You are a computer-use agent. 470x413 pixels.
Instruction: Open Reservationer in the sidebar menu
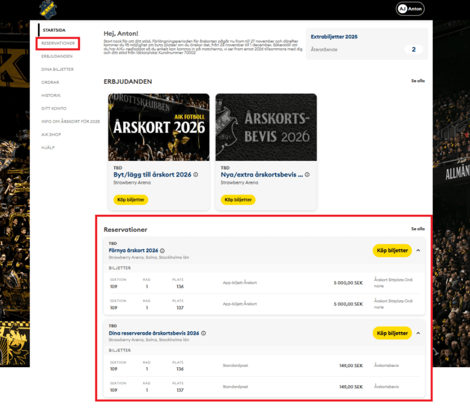click(58, 43)
